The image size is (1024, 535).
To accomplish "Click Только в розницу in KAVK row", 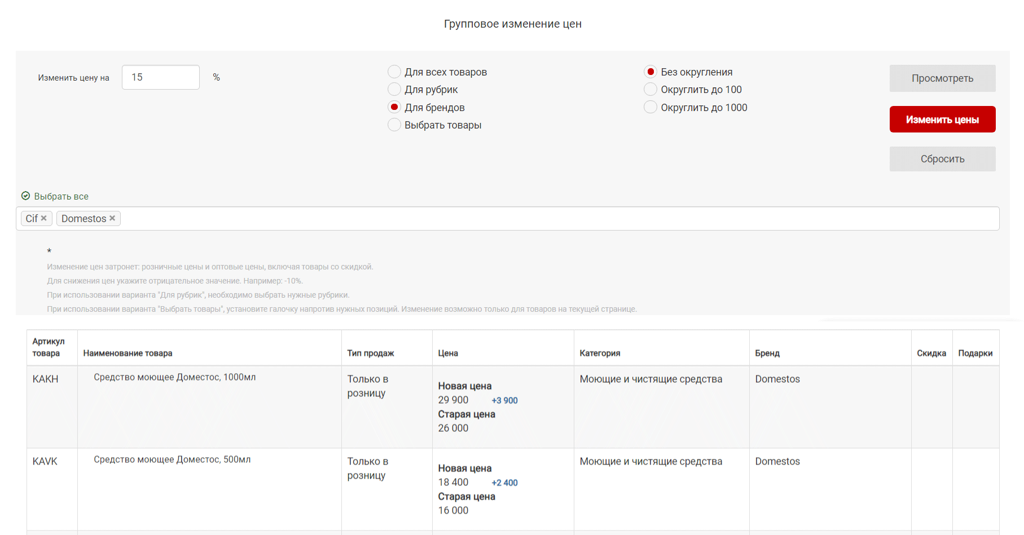I will pos(367,468).
